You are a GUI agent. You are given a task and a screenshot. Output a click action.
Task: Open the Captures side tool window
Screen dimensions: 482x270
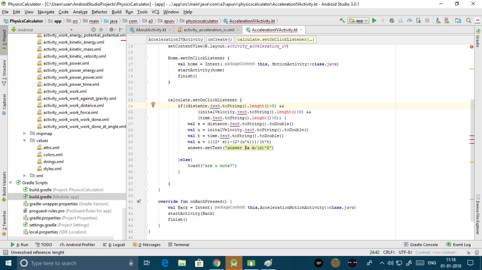pos(4,104)
